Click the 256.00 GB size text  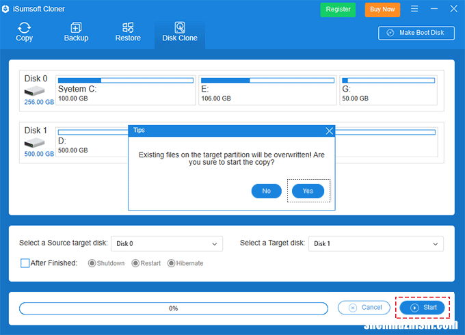(x=39, y=102)
